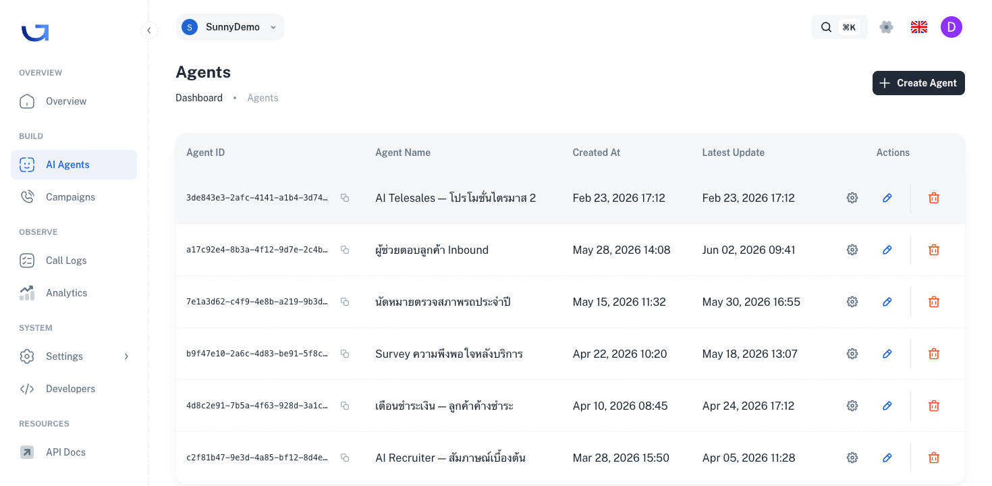
Task: Edit the AI Telesales agent with pencil icon
Action: coord(887,198)
